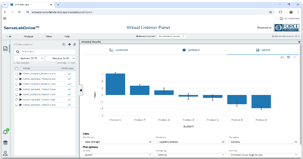This screenshot has height=159, width=303.
Task: Open the Samples dropdown under Data
Action: [263, 142]
